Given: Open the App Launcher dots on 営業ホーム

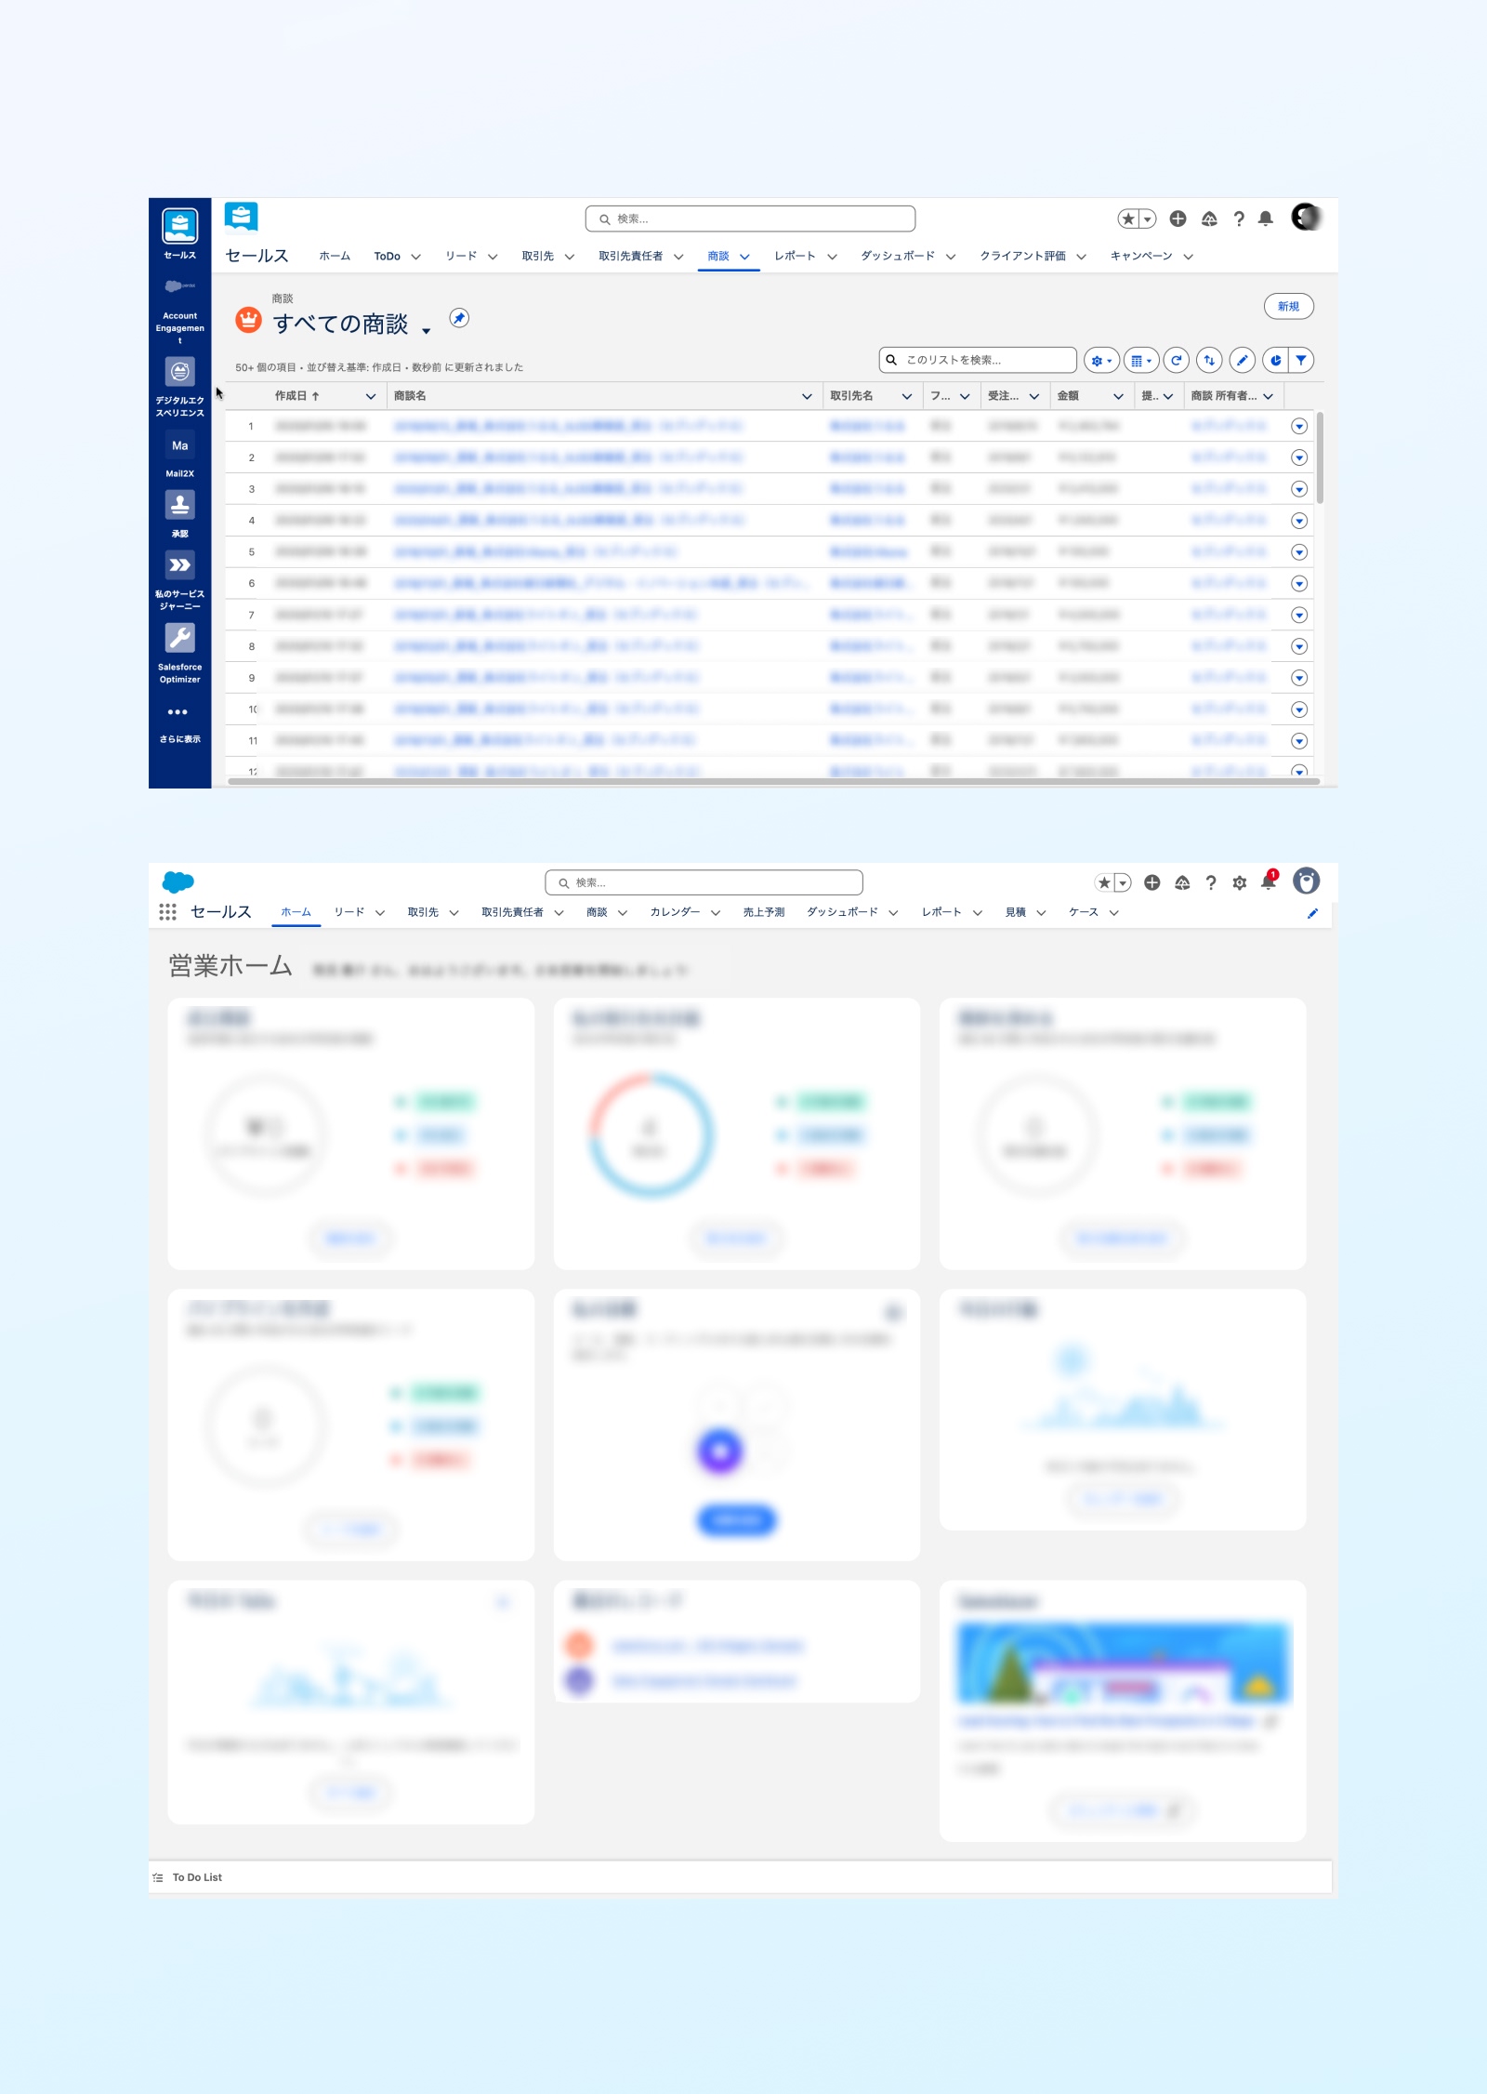Looking at the screenshot, I should pos(167,912).
